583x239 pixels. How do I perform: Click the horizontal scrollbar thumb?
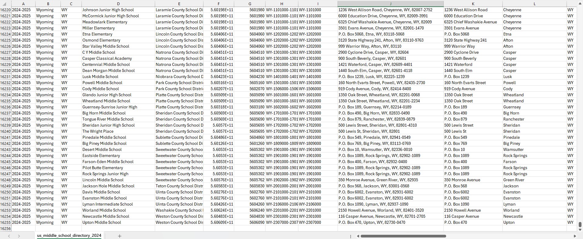(403, 236)
